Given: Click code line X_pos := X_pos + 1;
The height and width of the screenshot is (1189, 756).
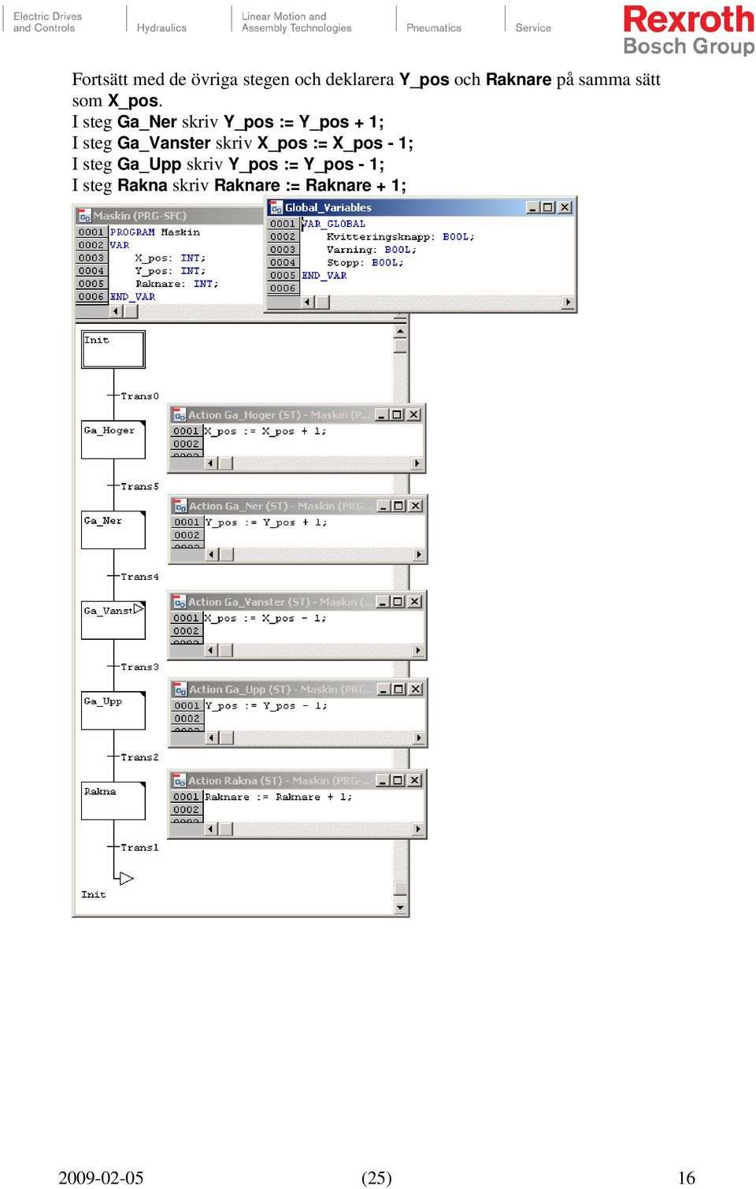Looking at the screenshot, I should [265, 432].
